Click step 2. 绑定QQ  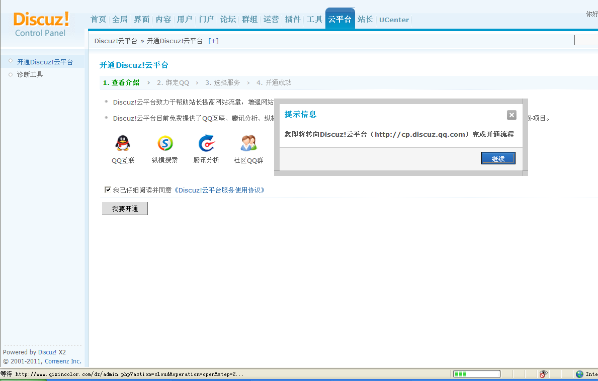(x=173, y=82)
